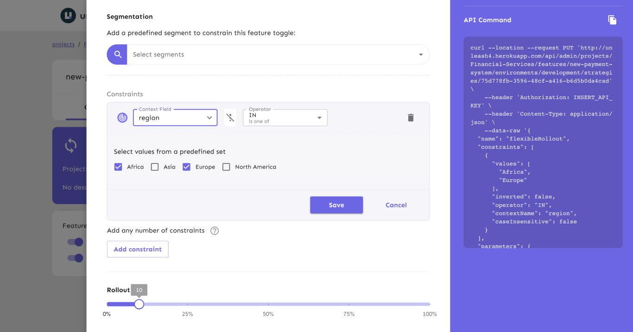Image resolution: width=633 pixels, height=332 pixels.
Task: Click the segment search magnifier icon
Action: pyautogui.click(x=117, y=54)
